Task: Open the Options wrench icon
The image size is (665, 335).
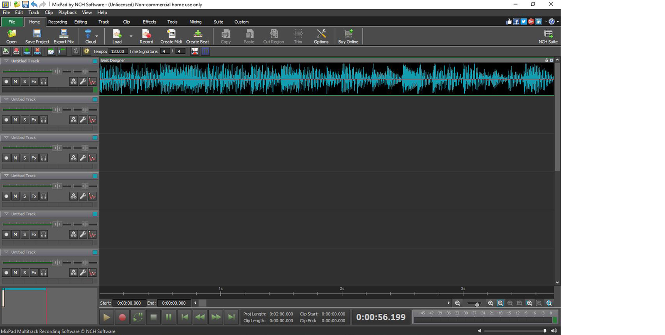Action: point(321,36)
